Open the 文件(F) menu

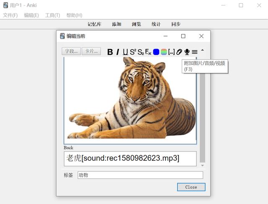(x=10, y=15)
